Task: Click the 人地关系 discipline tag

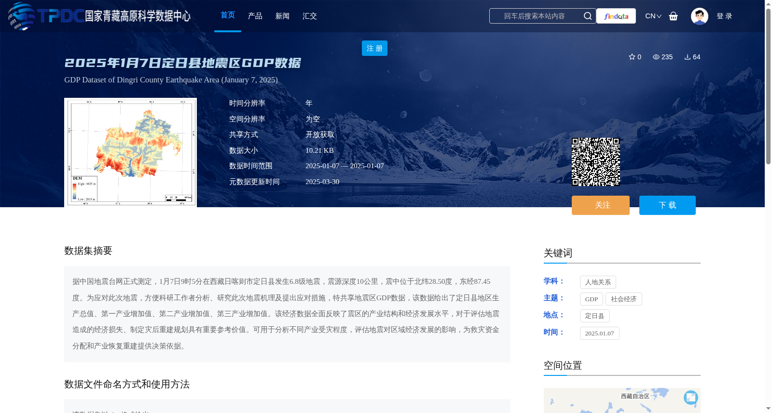Action: click(x=598, y=282)
